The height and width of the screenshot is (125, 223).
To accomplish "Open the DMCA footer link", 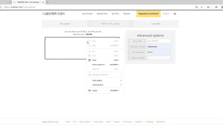I will point(108,122).
